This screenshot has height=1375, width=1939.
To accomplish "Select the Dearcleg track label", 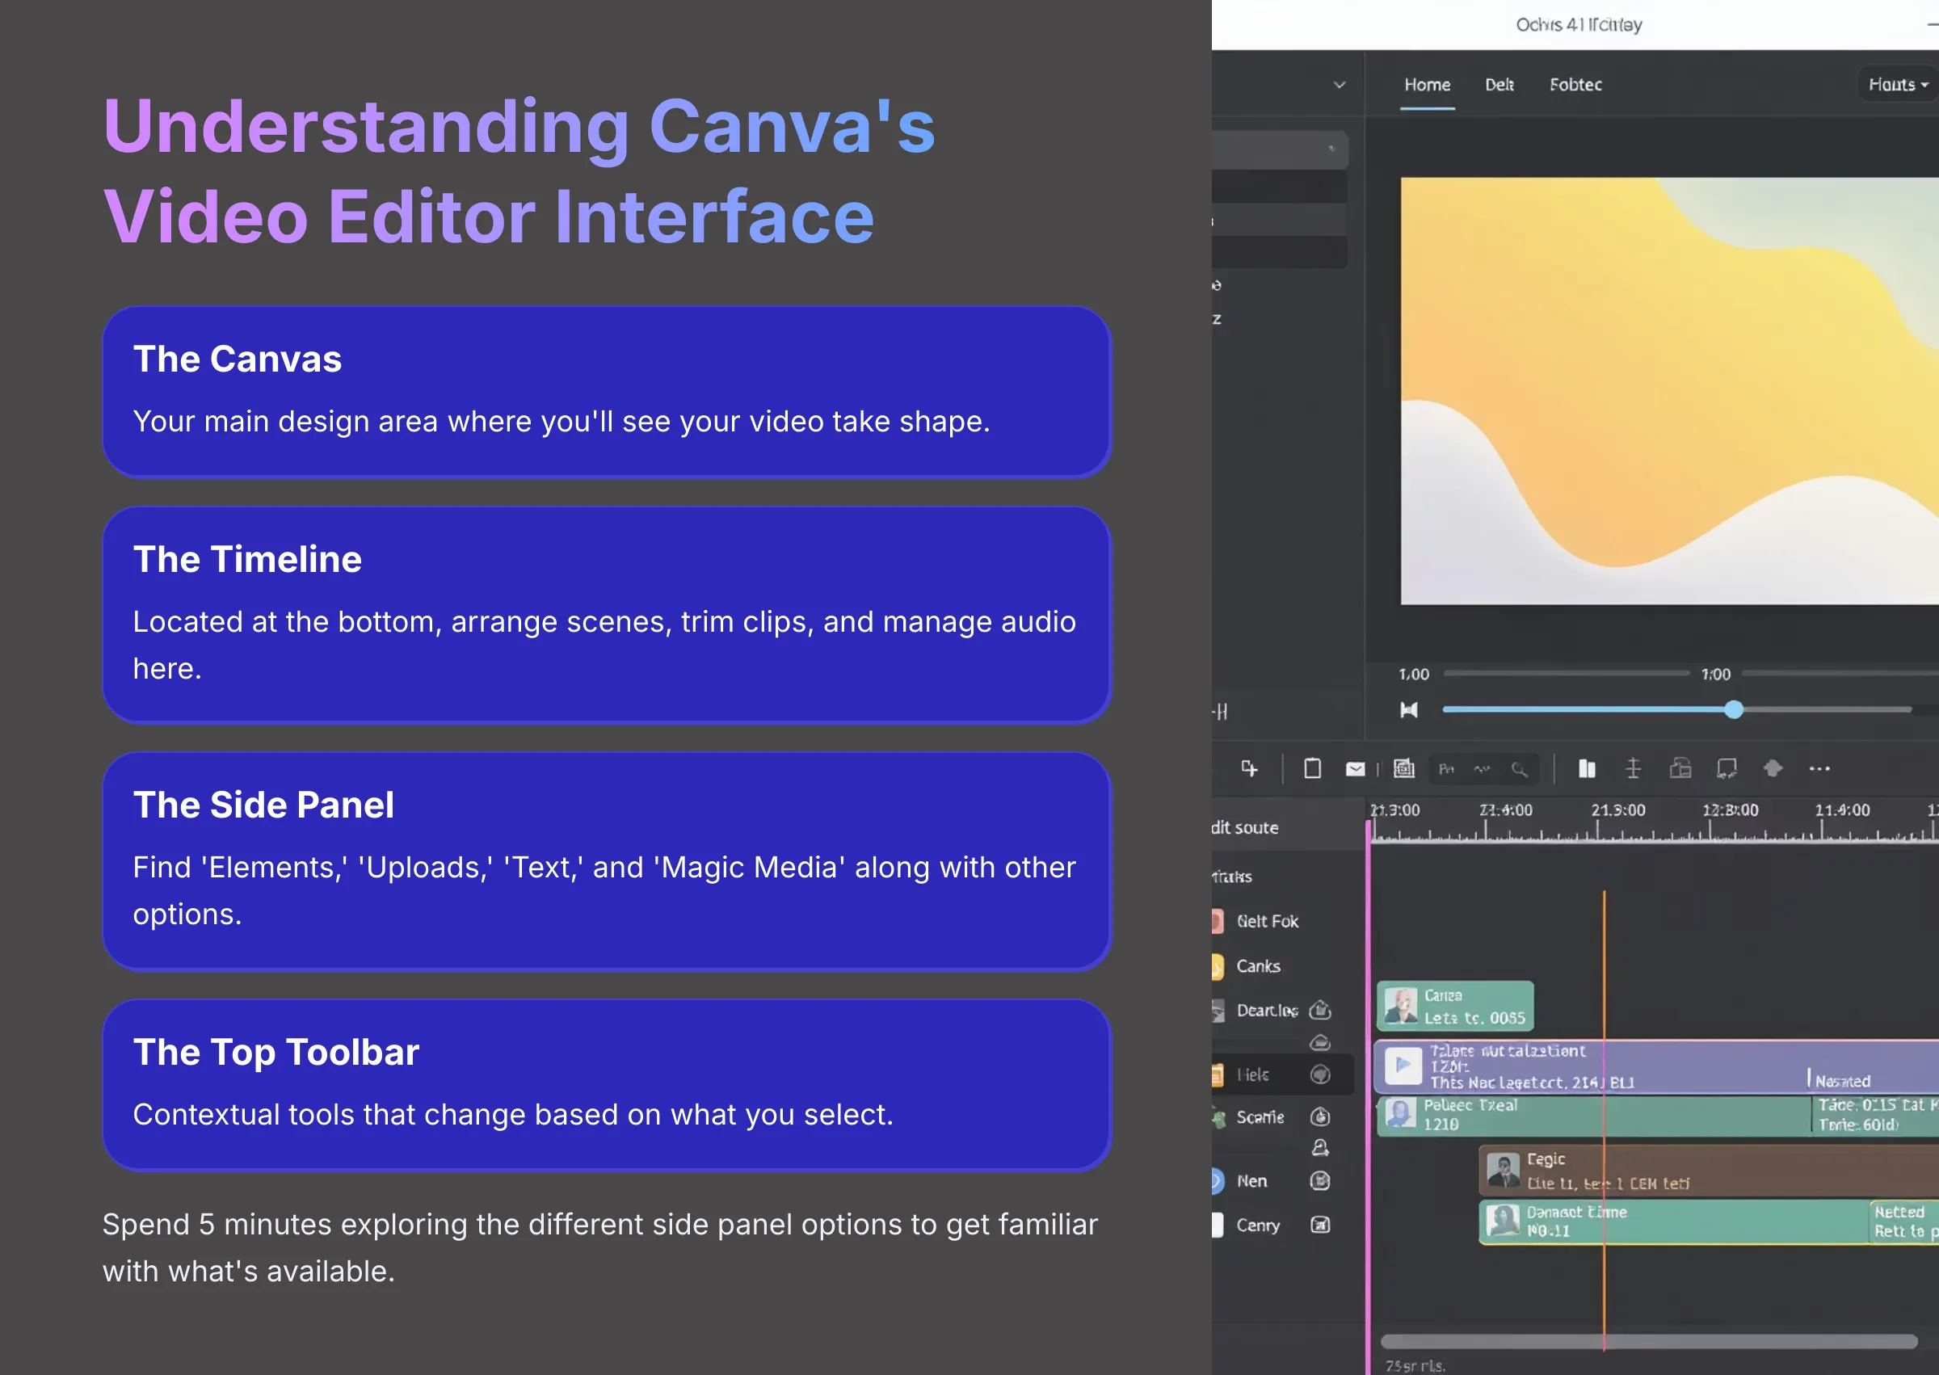I will tap(1267, 1010).
